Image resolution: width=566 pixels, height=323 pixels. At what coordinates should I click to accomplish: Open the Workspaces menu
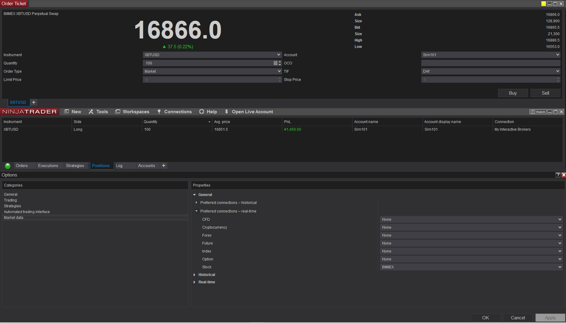(x=132, y=112)
